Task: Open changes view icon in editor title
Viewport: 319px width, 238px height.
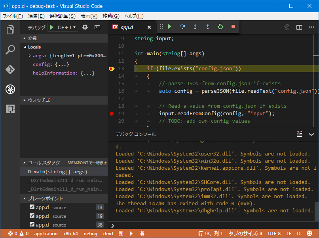Action: [287, 27]
